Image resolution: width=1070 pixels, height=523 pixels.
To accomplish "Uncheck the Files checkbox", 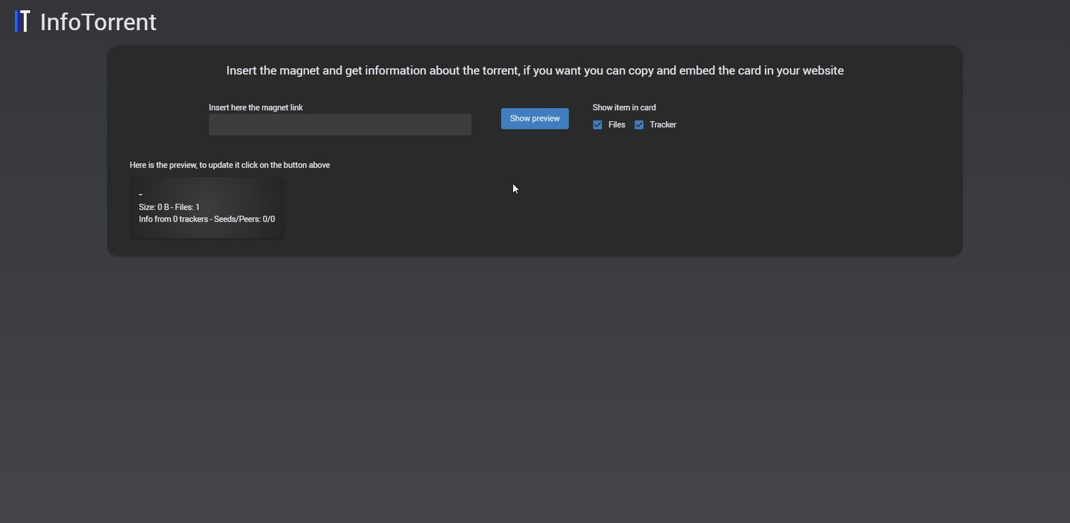I will [x=597, y=125].
